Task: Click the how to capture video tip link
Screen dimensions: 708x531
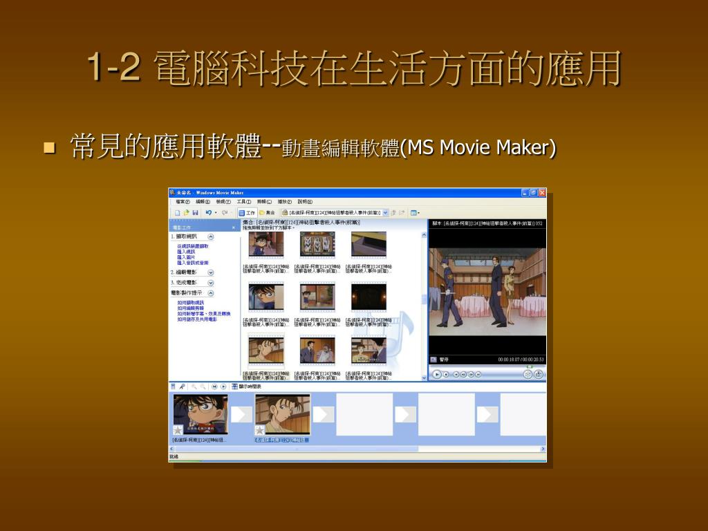Action: click(191, 303)
